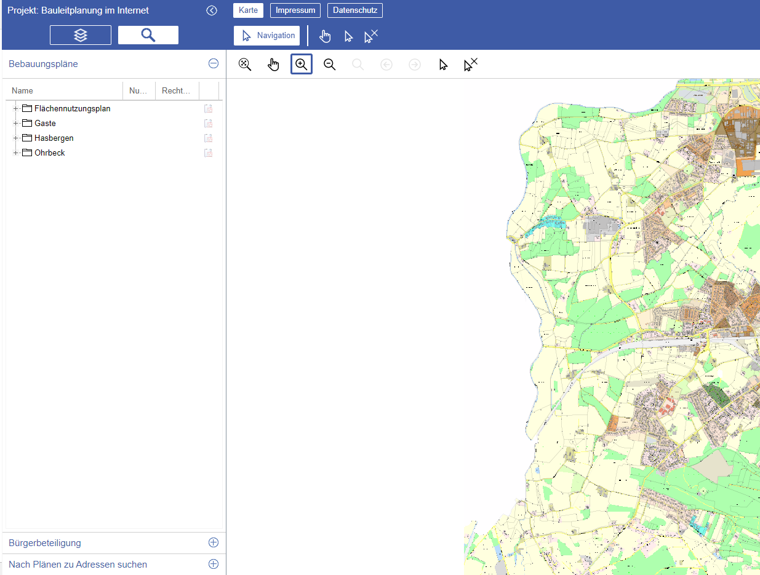This screenshot has width=760, height=575.
Task: Select the feature selection arrow tool
Action: (x=442, y=64)
